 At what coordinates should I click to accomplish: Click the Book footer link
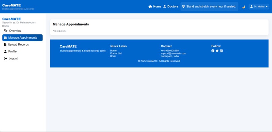pyautogui.click(x=113, y=56)
